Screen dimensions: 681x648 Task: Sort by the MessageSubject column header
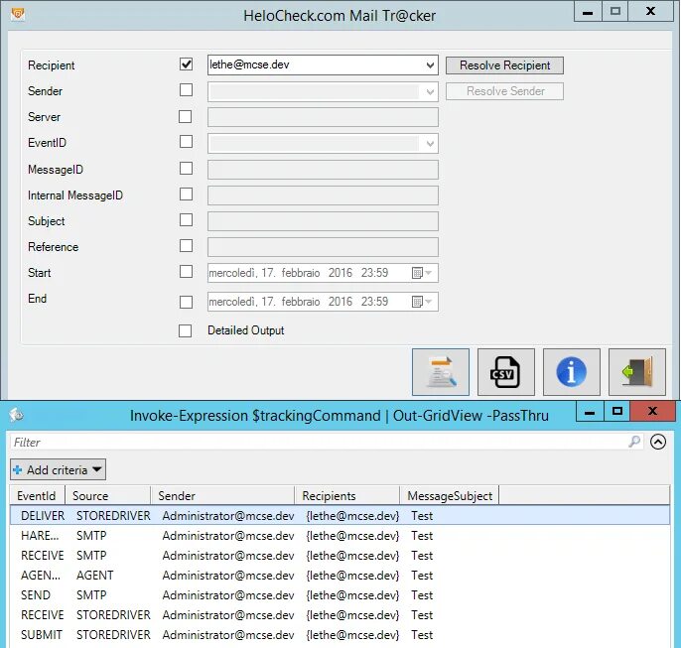pos(449,495)
